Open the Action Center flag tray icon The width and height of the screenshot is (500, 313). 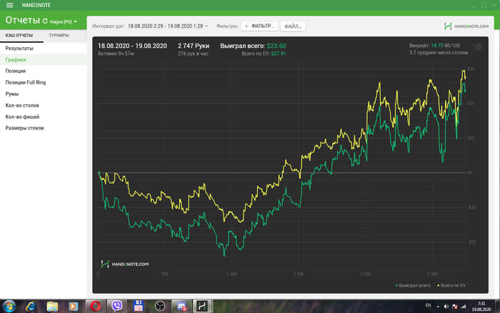coord(455,307)
